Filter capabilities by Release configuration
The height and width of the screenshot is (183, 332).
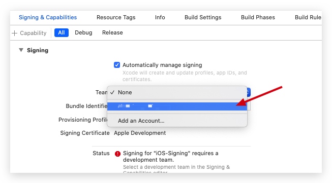click(112, 33)
